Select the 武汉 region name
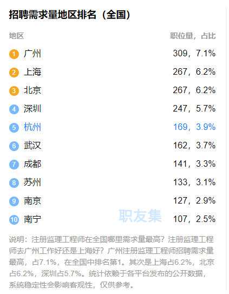This screenshot has width=229, height=294. coord(32,146)
